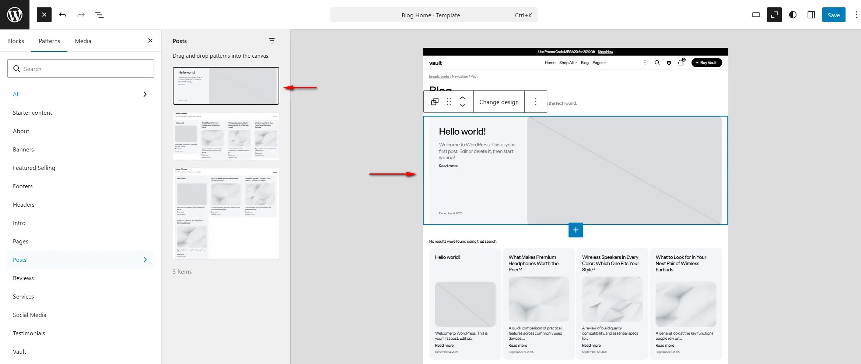Click the featured Hello world! post title
861x364 pixels.
[462, 131]
